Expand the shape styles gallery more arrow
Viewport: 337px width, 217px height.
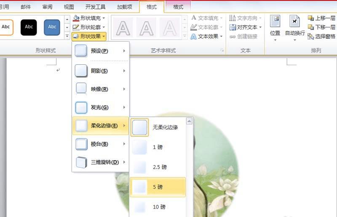click(x=67, y=36)
